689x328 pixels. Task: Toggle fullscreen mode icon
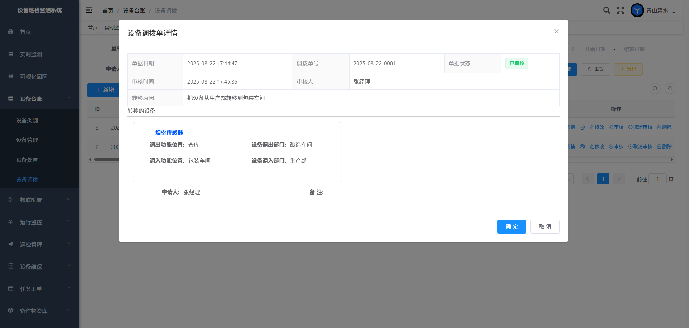tap(620, 10)
